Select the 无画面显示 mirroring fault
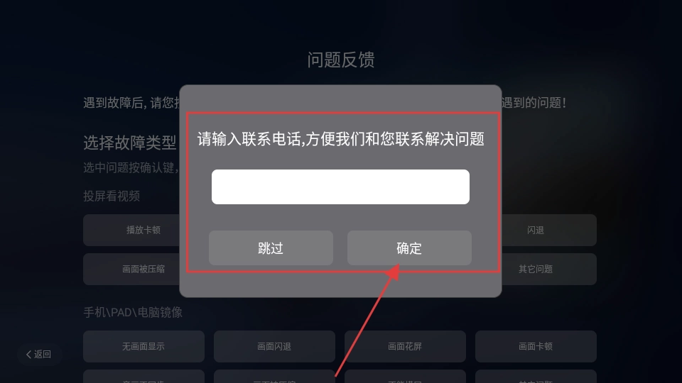Image resolution: width=682 pixels, height=383 pixels. 144,347
